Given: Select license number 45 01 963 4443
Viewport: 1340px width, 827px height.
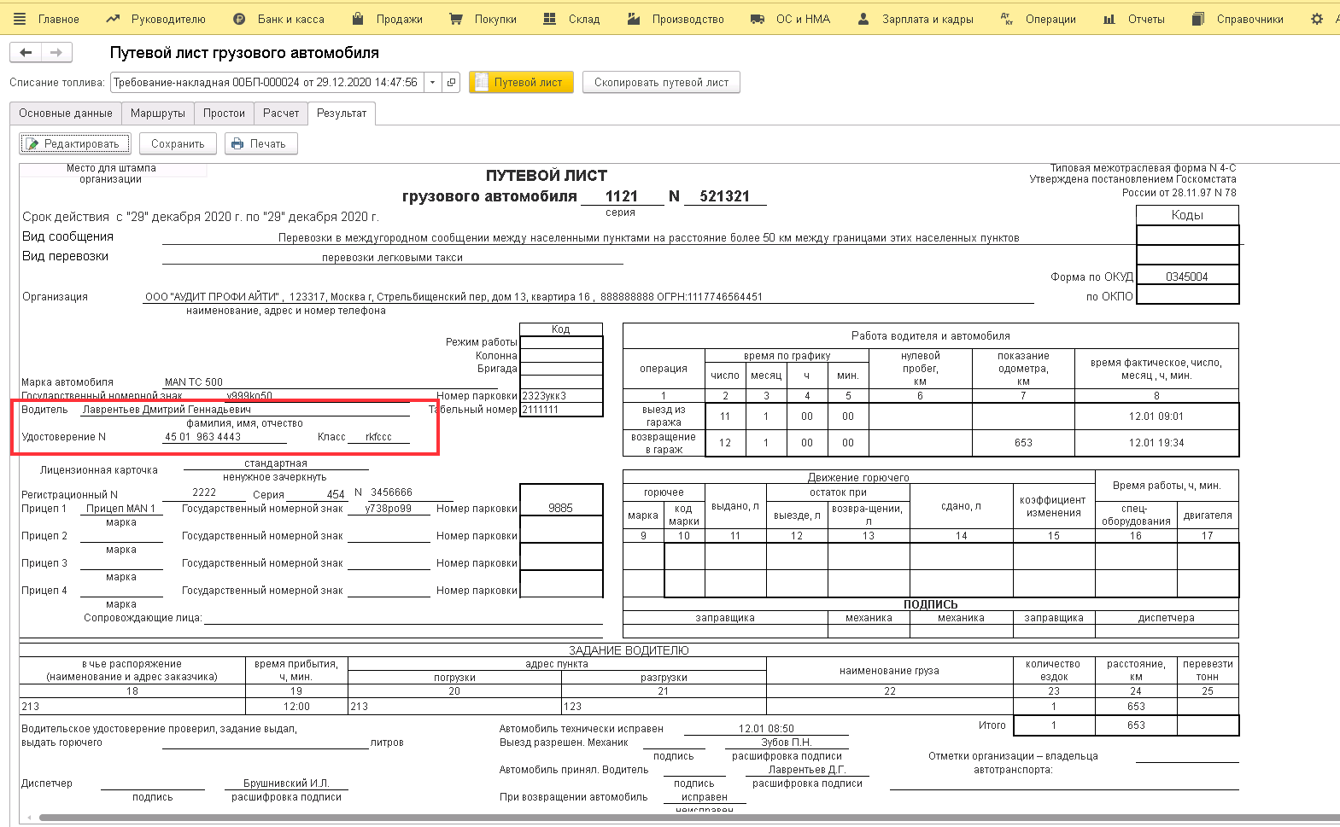Looking at the screenshot, I should pyautogui.click(x=203, y=437).
